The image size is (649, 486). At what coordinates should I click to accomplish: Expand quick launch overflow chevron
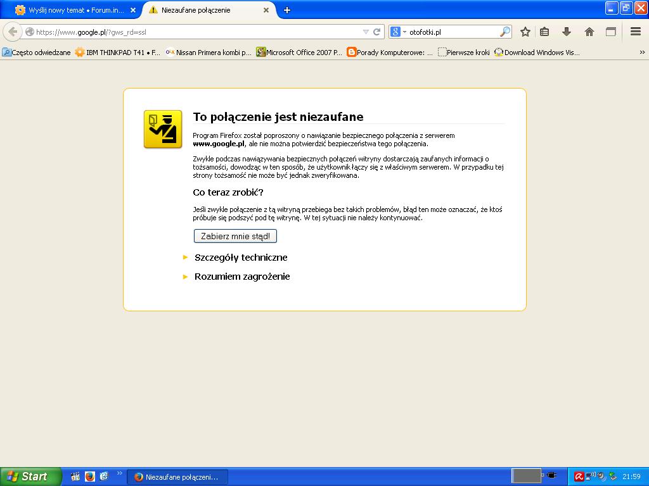(x=120, y=473)
